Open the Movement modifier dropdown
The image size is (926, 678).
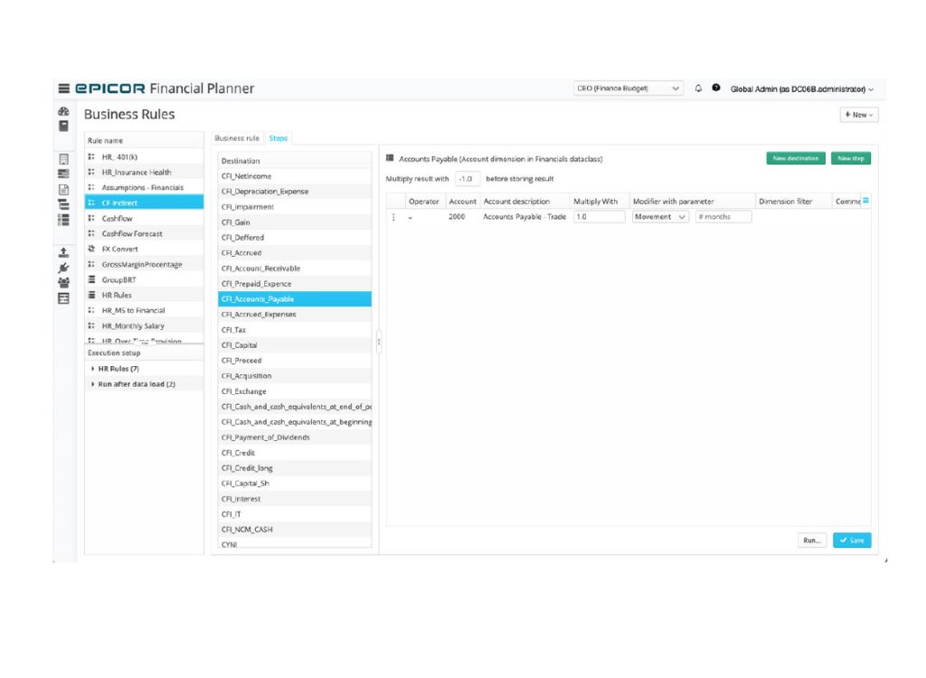(660, 216)
